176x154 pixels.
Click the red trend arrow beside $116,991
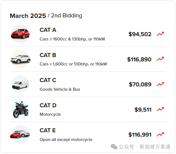(160, 134)
